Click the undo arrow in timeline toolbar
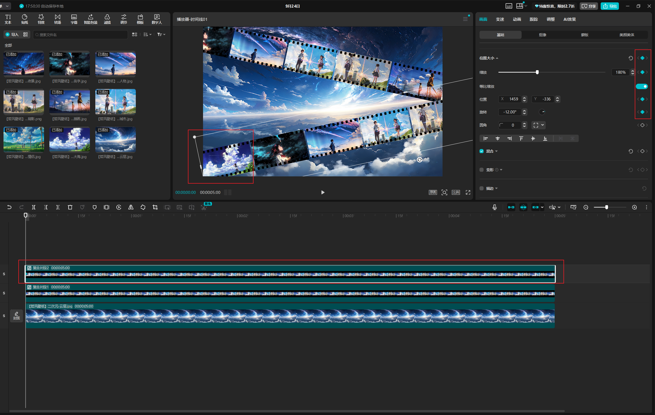This screenshot has width=655, height=415. (9, 207)
